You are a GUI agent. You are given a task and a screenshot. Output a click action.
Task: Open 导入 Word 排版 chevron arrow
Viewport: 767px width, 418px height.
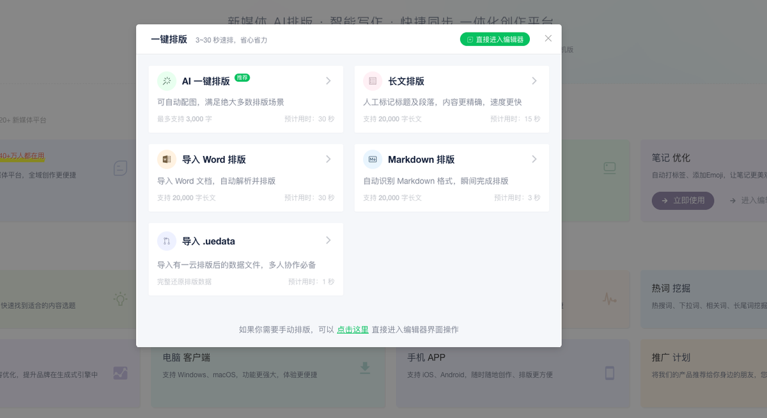328,159
